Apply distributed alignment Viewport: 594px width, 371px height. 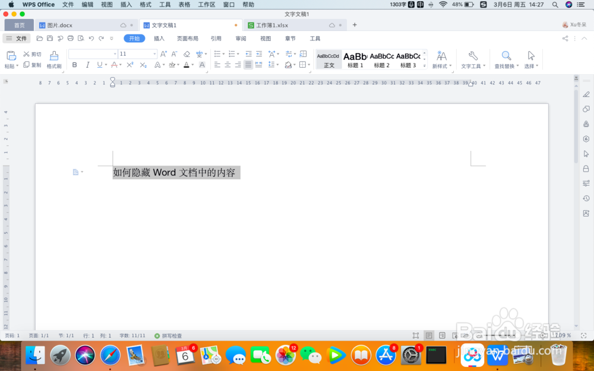point(259,65)
